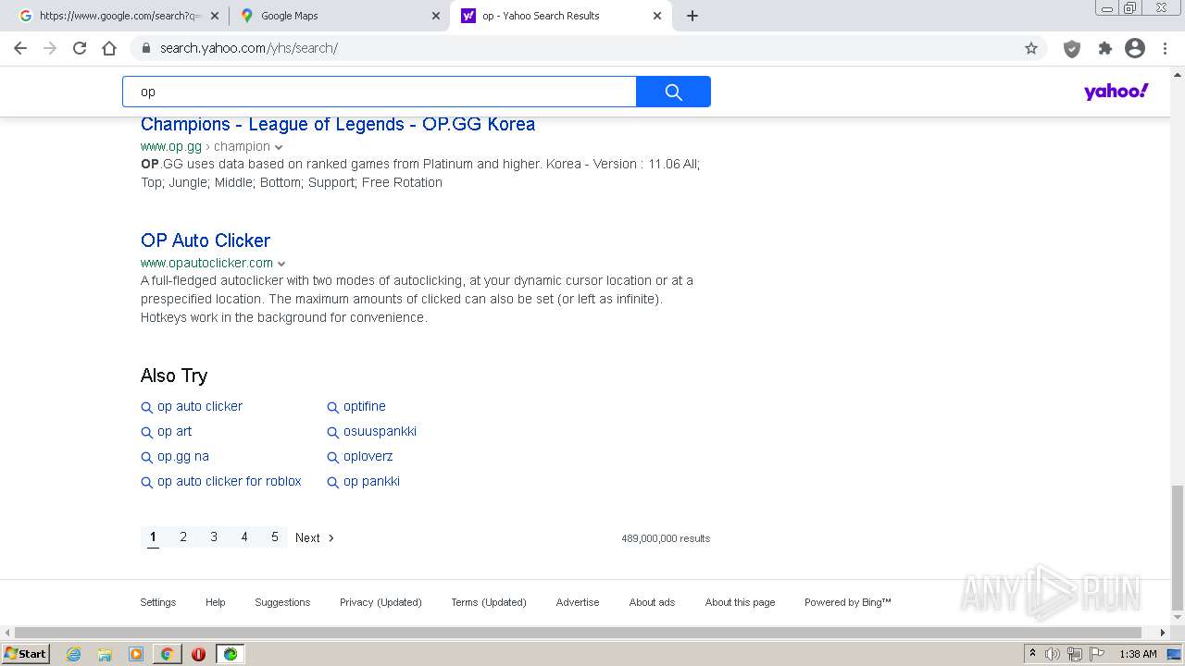Open Champions - League of Legends result

338,124
